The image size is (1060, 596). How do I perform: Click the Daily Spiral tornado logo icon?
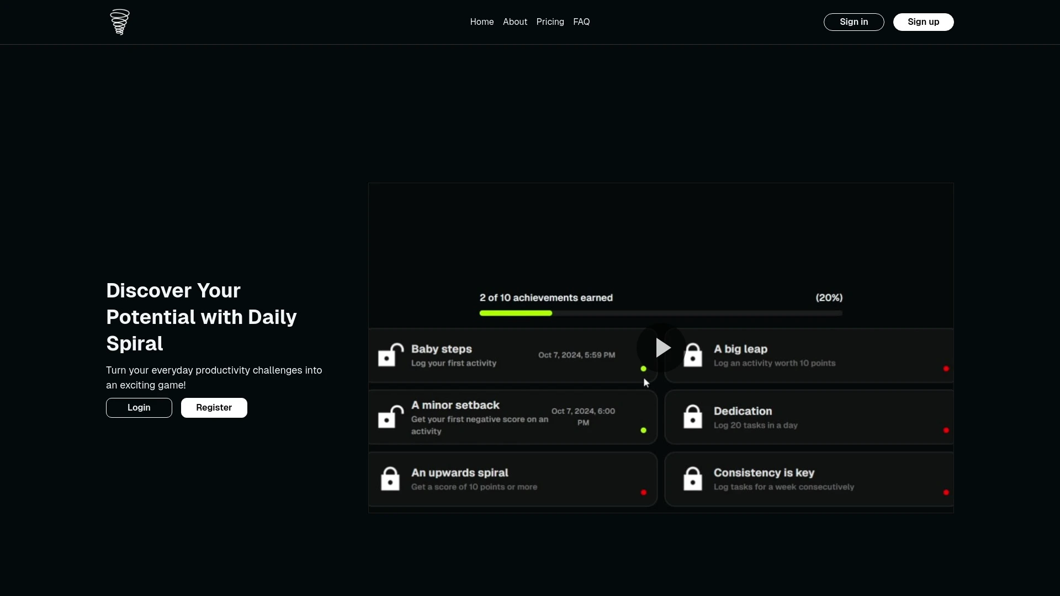pos(119,22)
